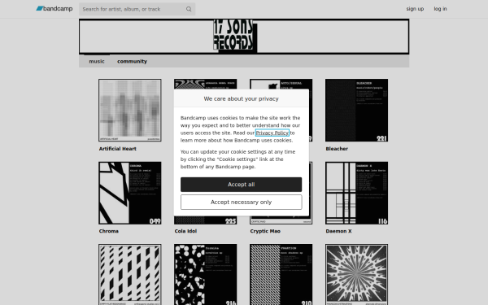Switch to the music tab
The image size is (488, 305).
click(x=97, y=61)
